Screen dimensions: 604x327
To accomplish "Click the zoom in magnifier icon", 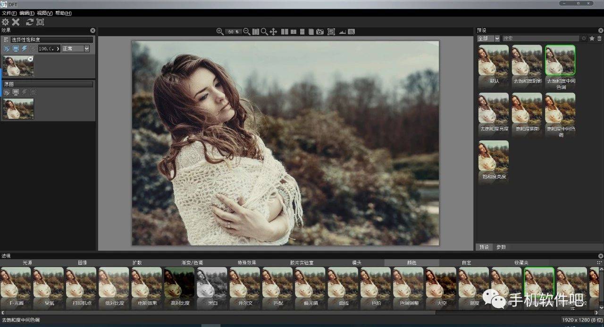I will tap(219, 32).
